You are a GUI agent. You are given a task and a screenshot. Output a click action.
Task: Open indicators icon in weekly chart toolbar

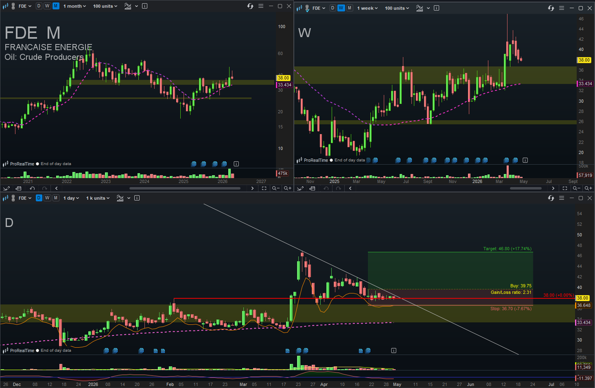(x=420, y=8)
